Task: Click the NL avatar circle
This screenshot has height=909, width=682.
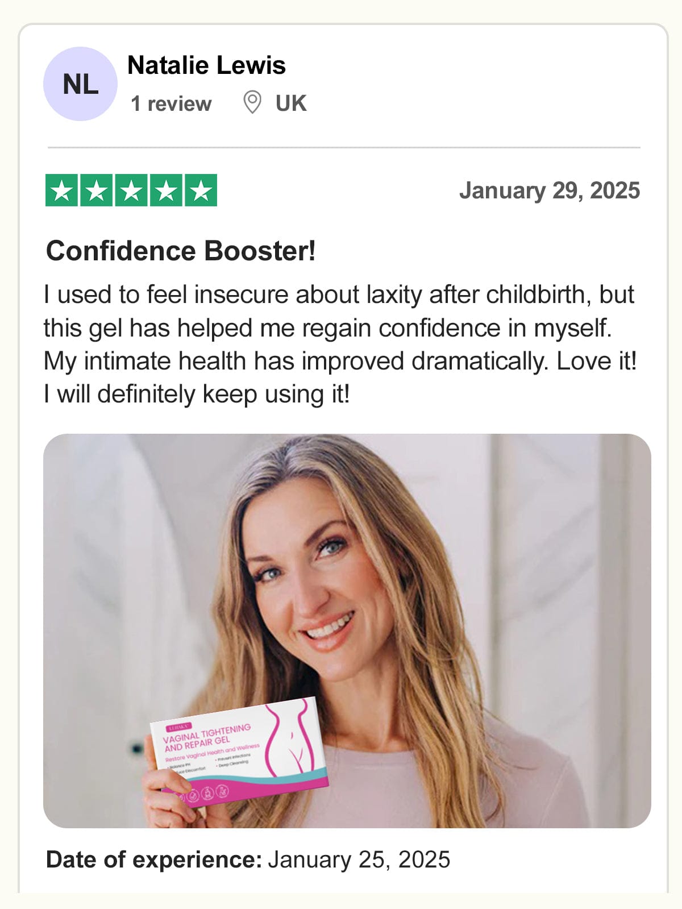Action: [80, 84]
